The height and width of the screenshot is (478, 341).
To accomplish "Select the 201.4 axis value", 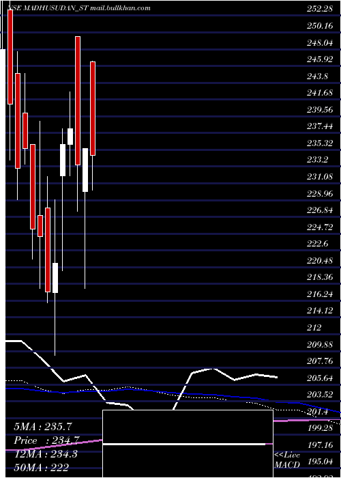I will coord(318,412).
